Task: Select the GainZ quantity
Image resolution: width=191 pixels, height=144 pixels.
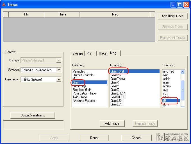Action: click(135, 90)
